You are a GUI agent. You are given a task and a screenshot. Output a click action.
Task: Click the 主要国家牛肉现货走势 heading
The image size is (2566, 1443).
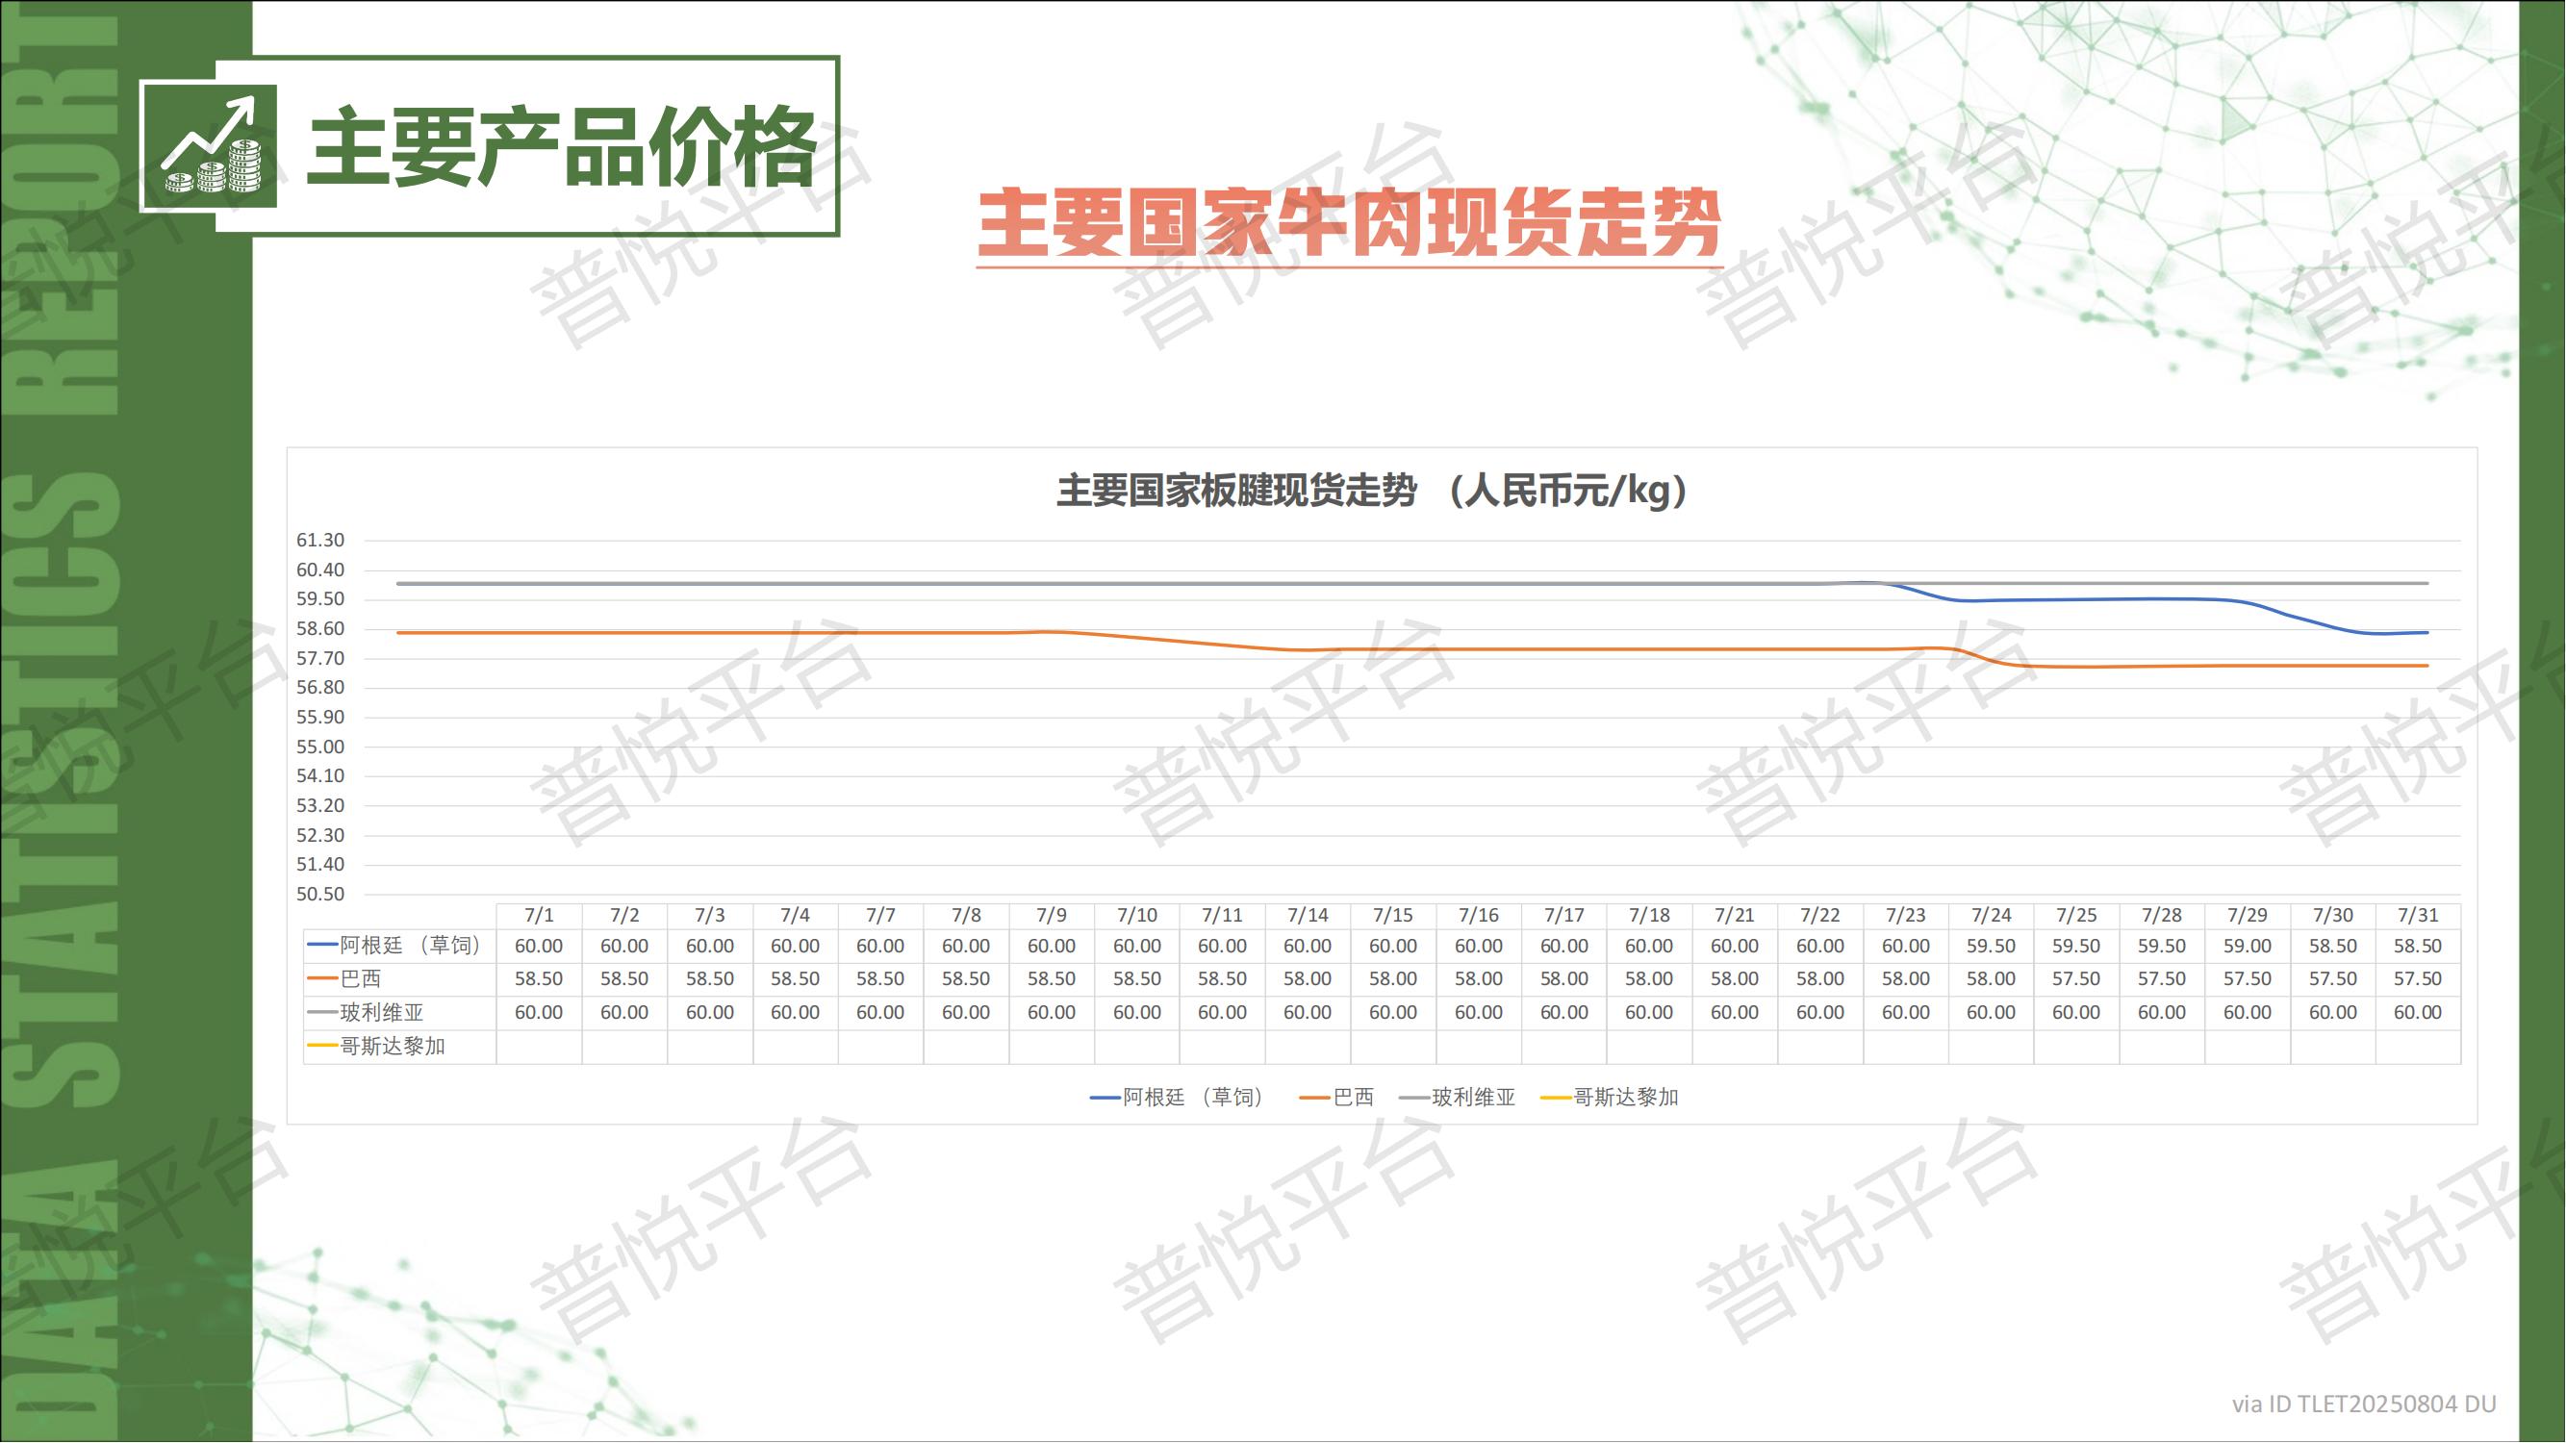(1349, 224)
